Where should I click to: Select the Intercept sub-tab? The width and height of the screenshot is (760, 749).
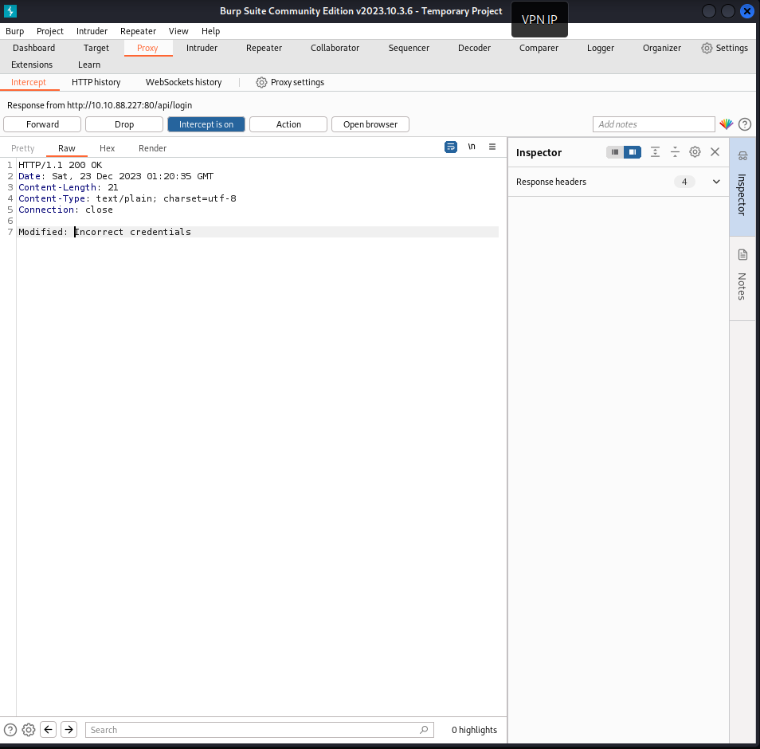pos(29,82)
